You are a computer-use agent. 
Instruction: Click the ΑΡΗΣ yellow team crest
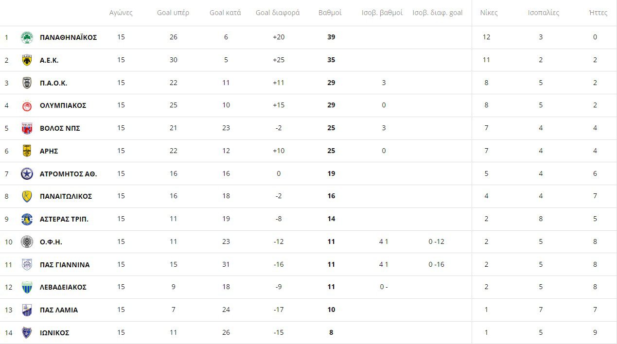pos(27,151)
